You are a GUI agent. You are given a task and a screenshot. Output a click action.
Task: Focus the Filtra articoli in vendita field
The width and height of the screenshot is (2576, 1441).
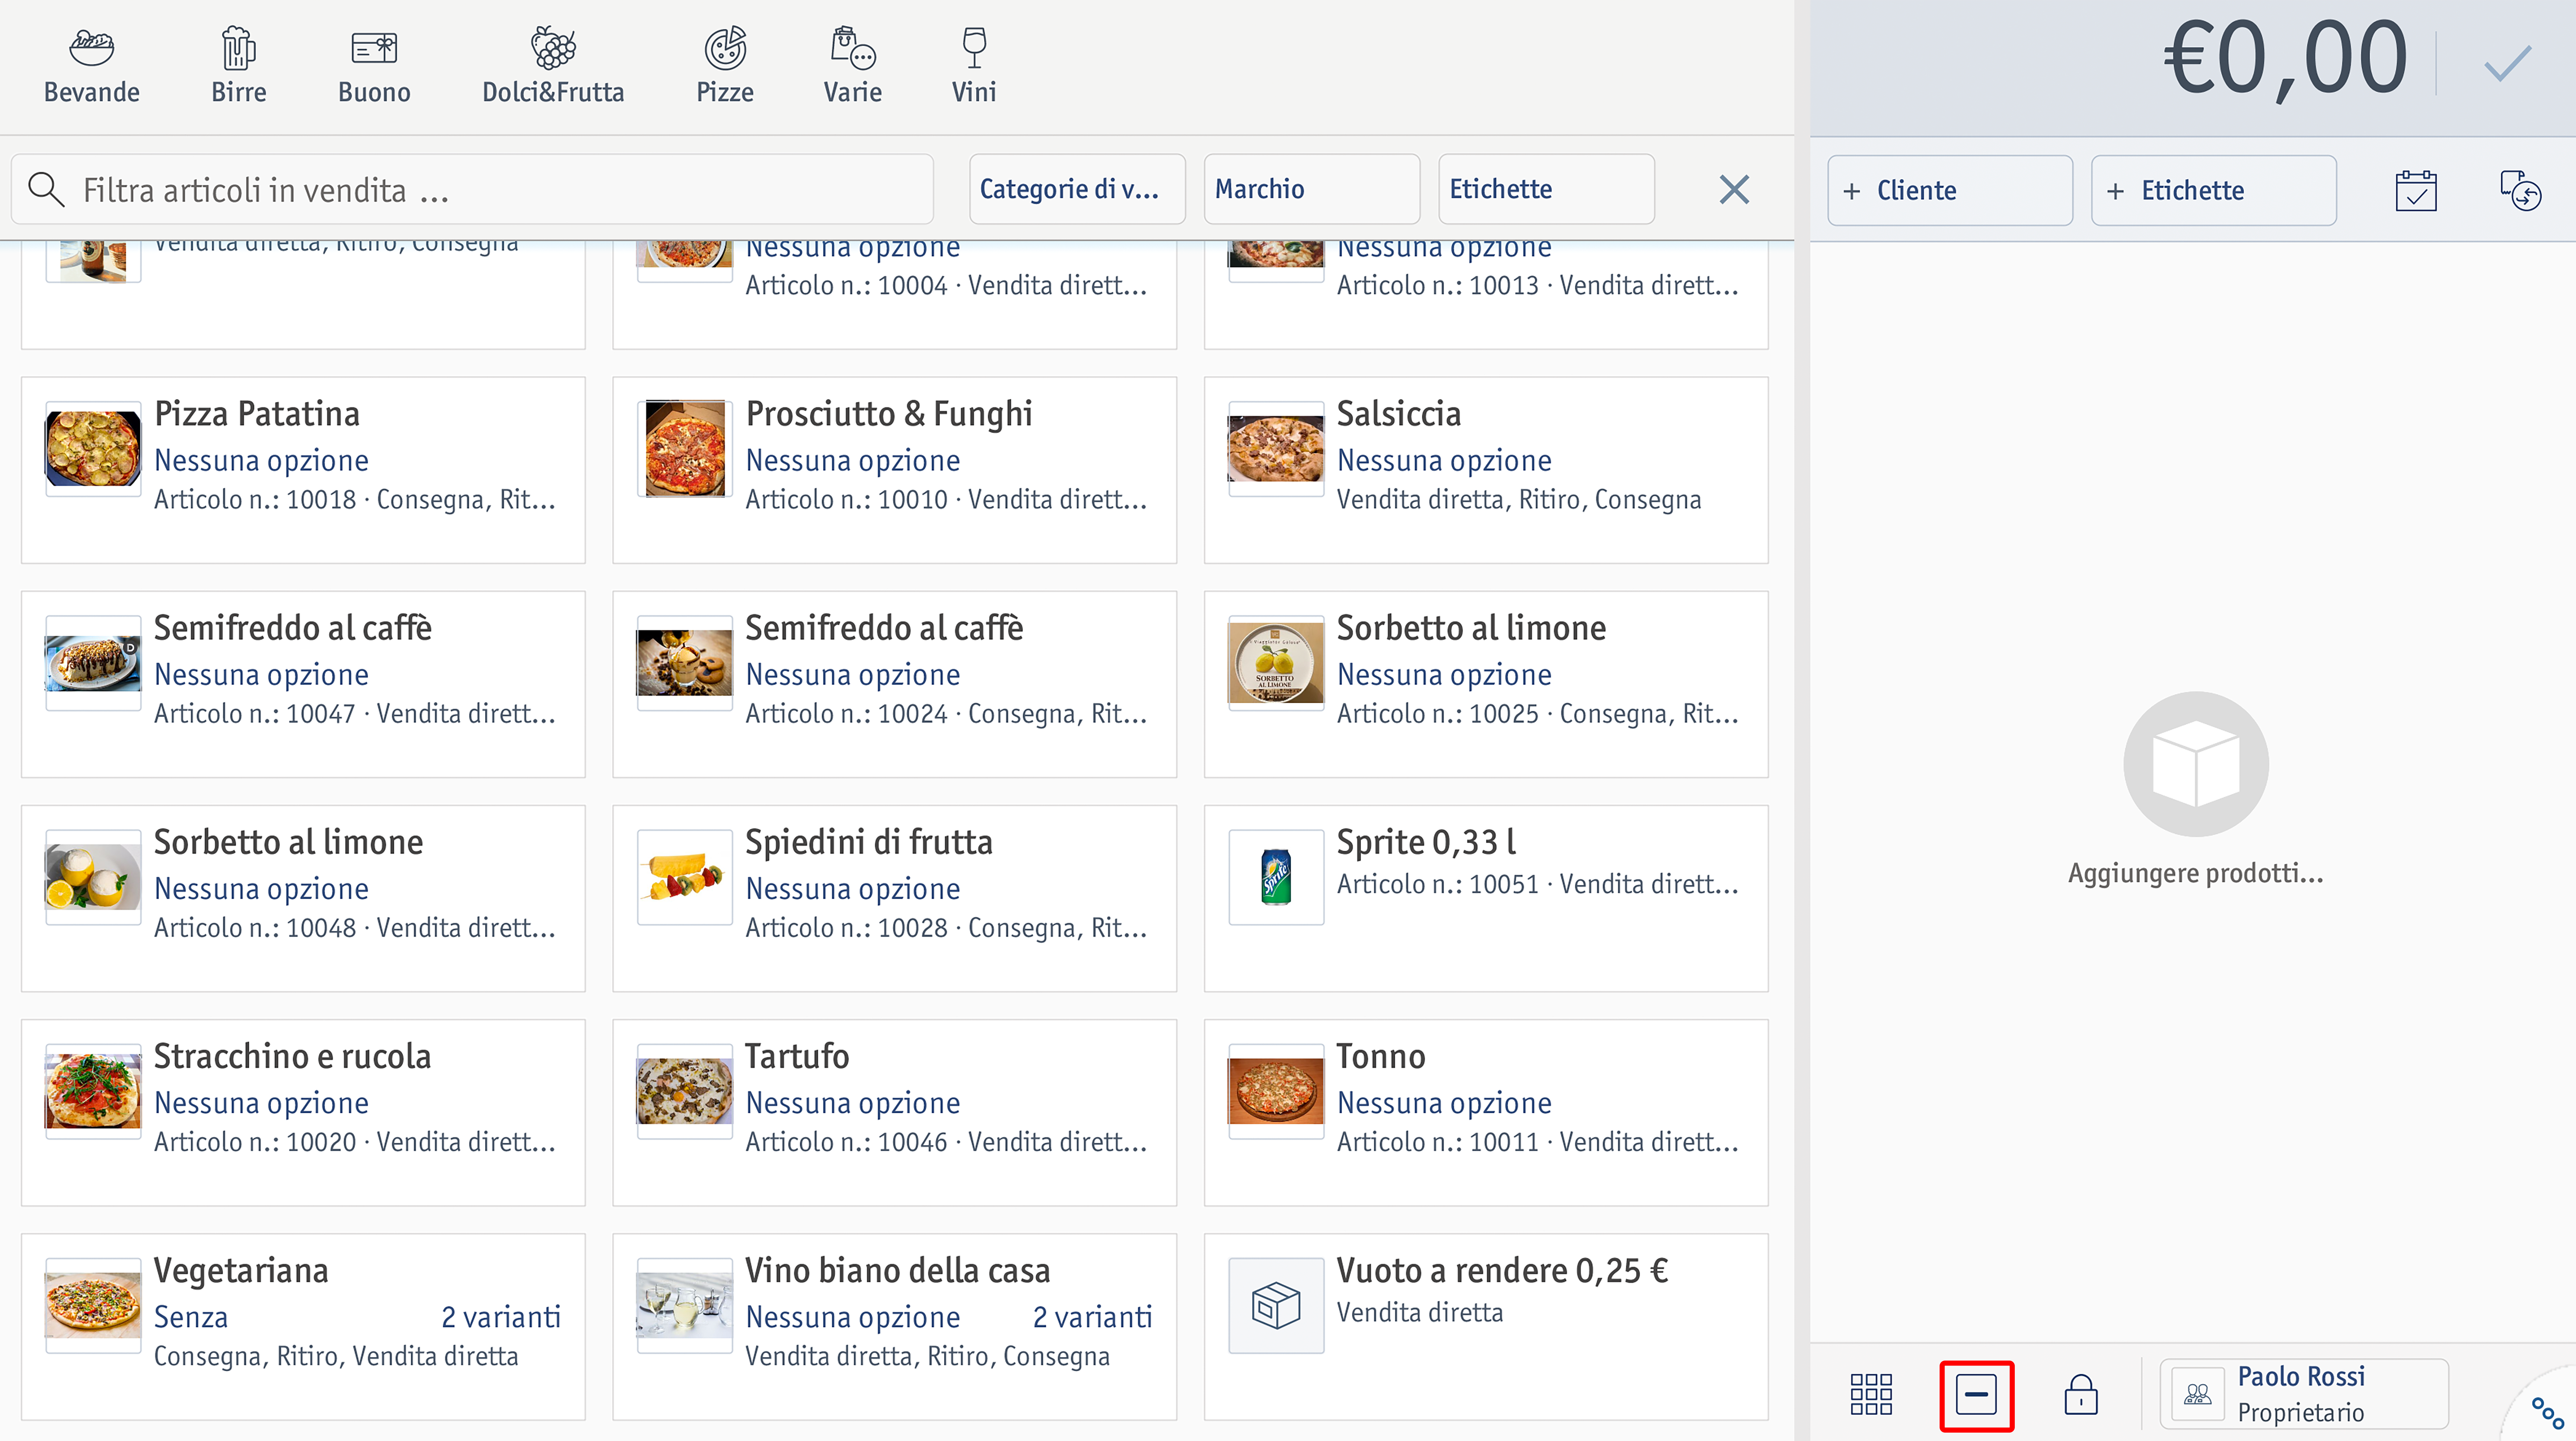pos(472,189)
